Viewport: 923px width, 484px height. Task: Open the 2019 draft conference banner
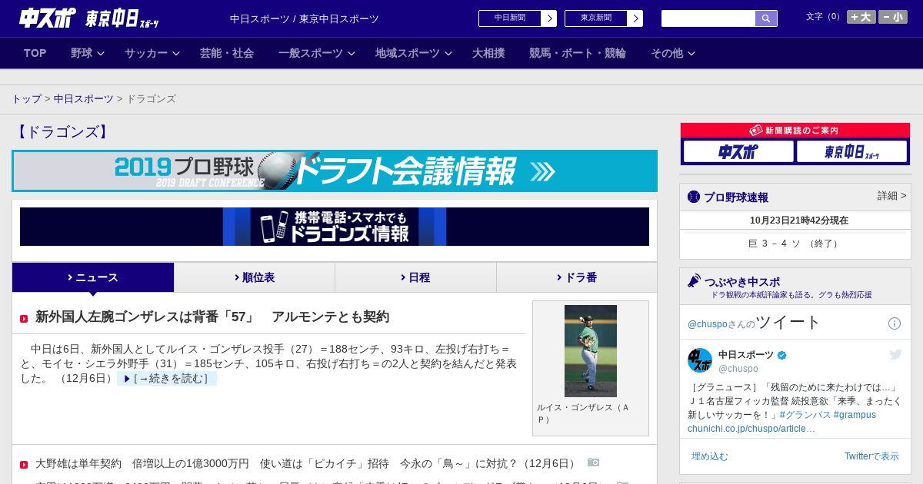(x=335, y=171)
